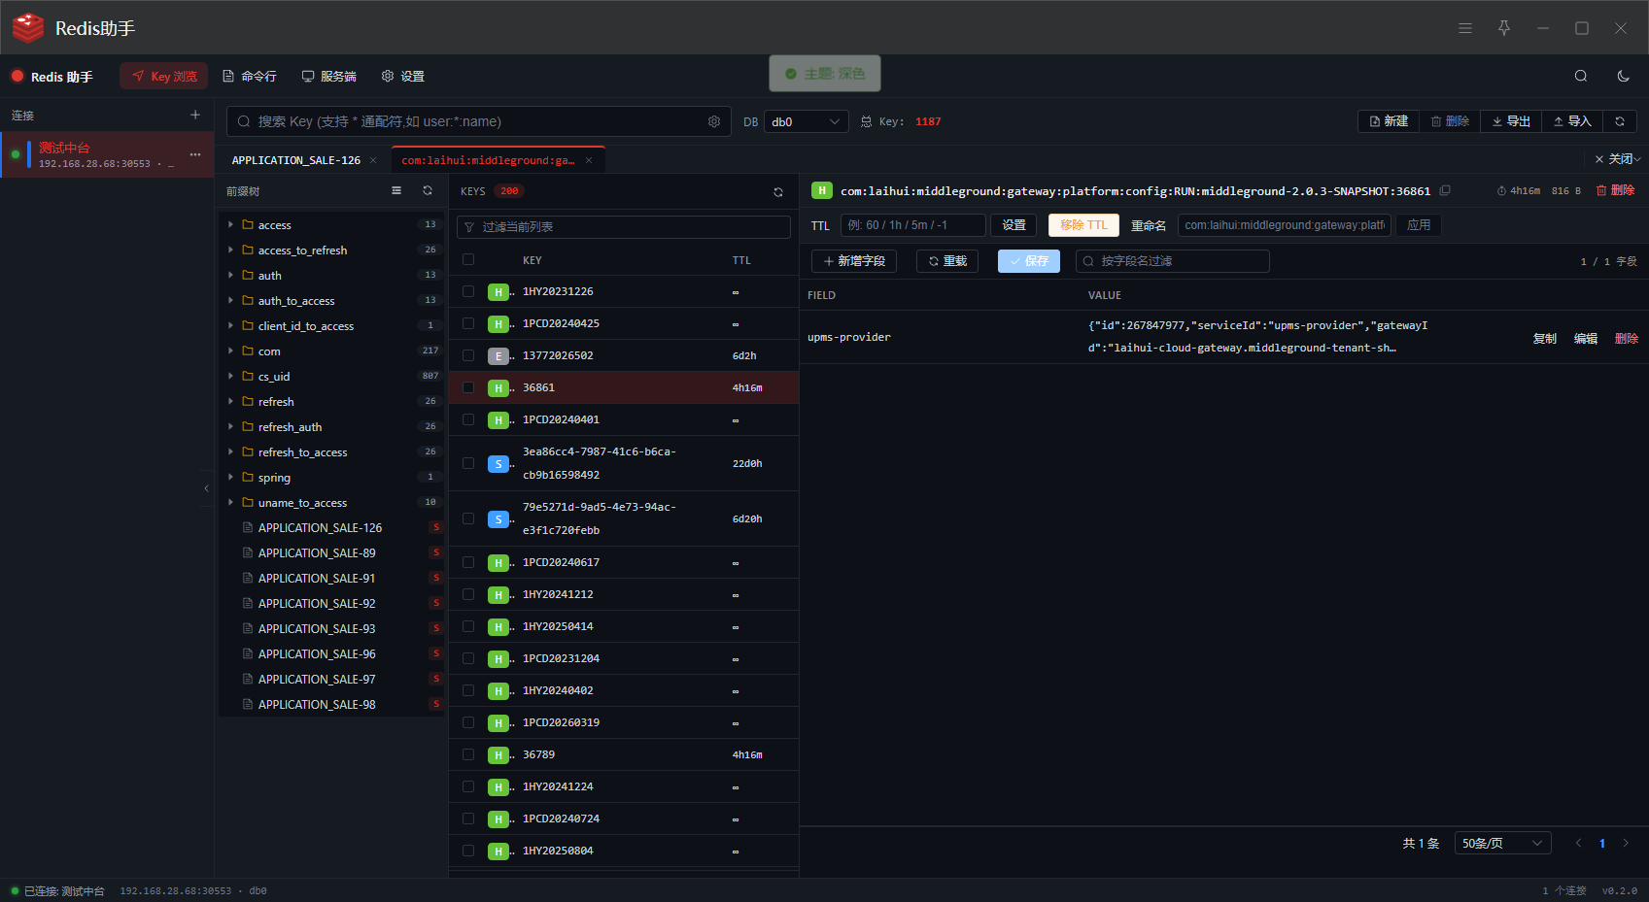Open the 服务端 tab
This screenshot has height=902, width=1649.
329,76
